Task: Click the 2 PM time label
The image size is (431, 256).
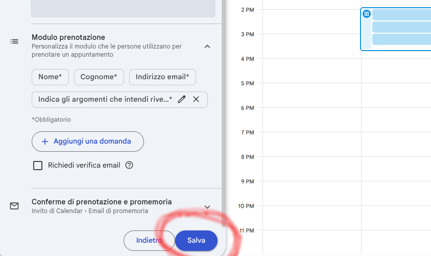Action: (x=247, y=10)
